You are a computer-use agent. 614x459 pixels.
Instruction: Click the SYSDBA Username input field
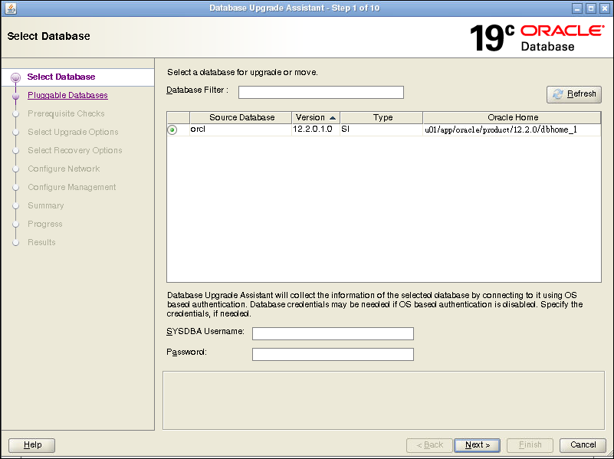[333, 333]
